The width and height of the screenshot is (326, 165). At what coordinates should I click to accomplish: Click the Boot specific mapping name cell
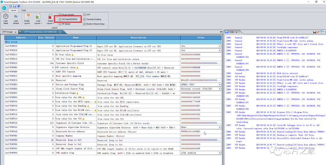click(76, 76)
